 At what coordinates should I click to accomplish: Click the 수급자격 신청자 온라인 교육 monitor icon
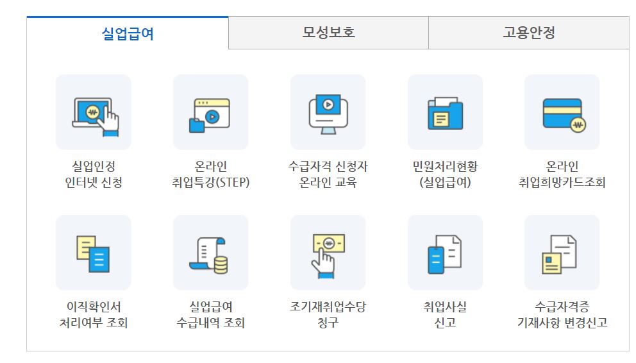[328, 112]
